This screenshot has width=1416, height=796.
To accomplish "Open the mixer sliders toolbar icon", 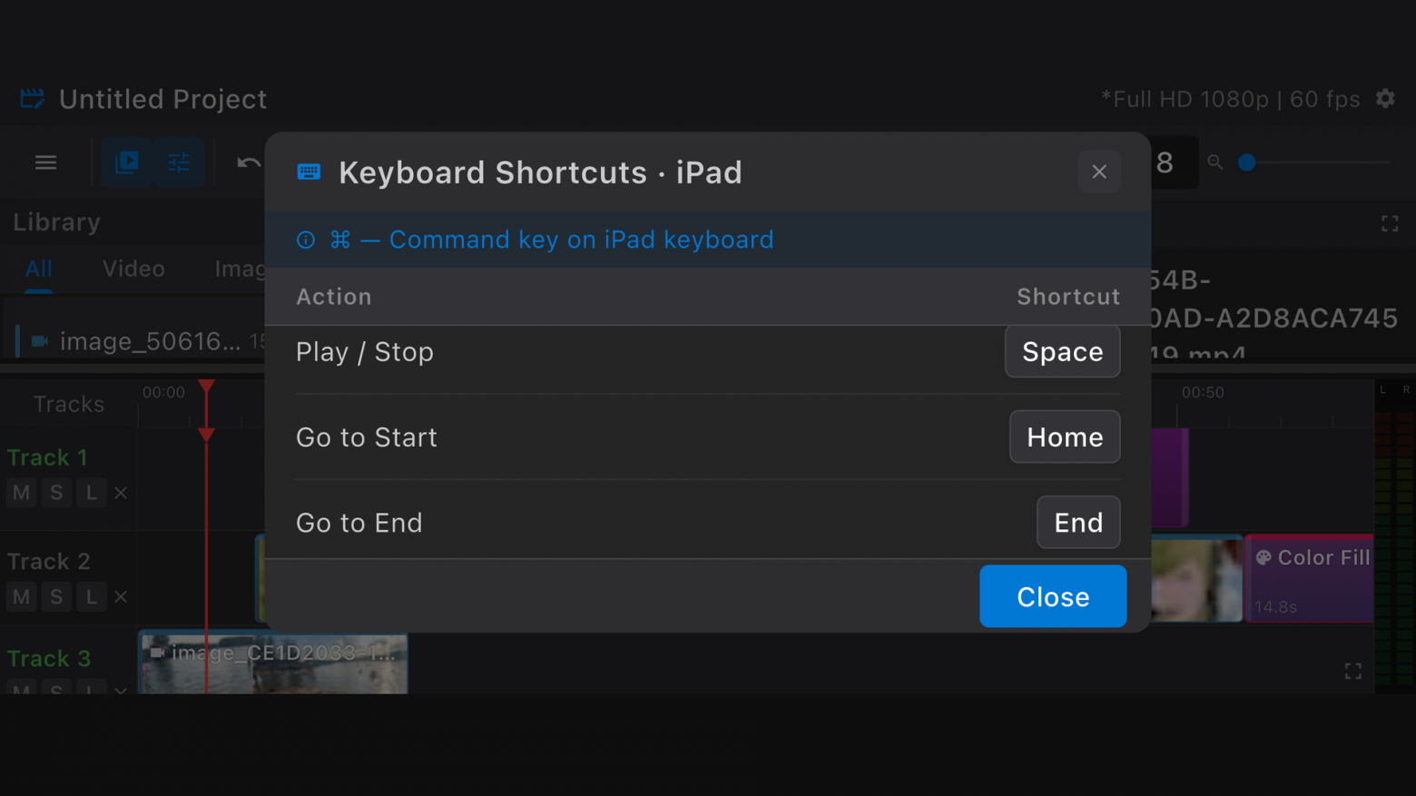I will (x=179, y=162).
